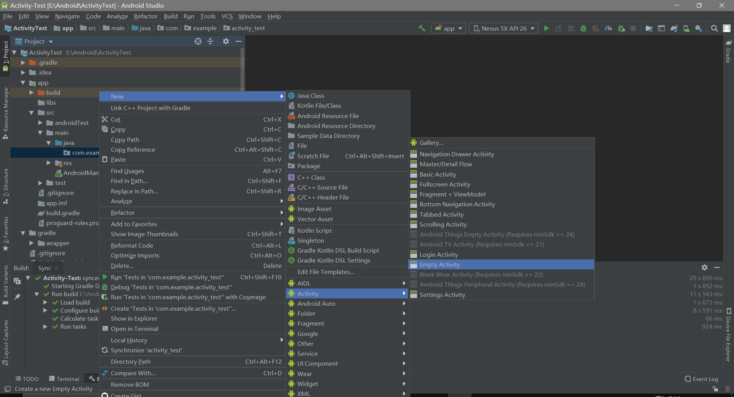The image size is (734, 397).
Task: Choose Kotlin File/Class option
Action: tap(348, 105)
